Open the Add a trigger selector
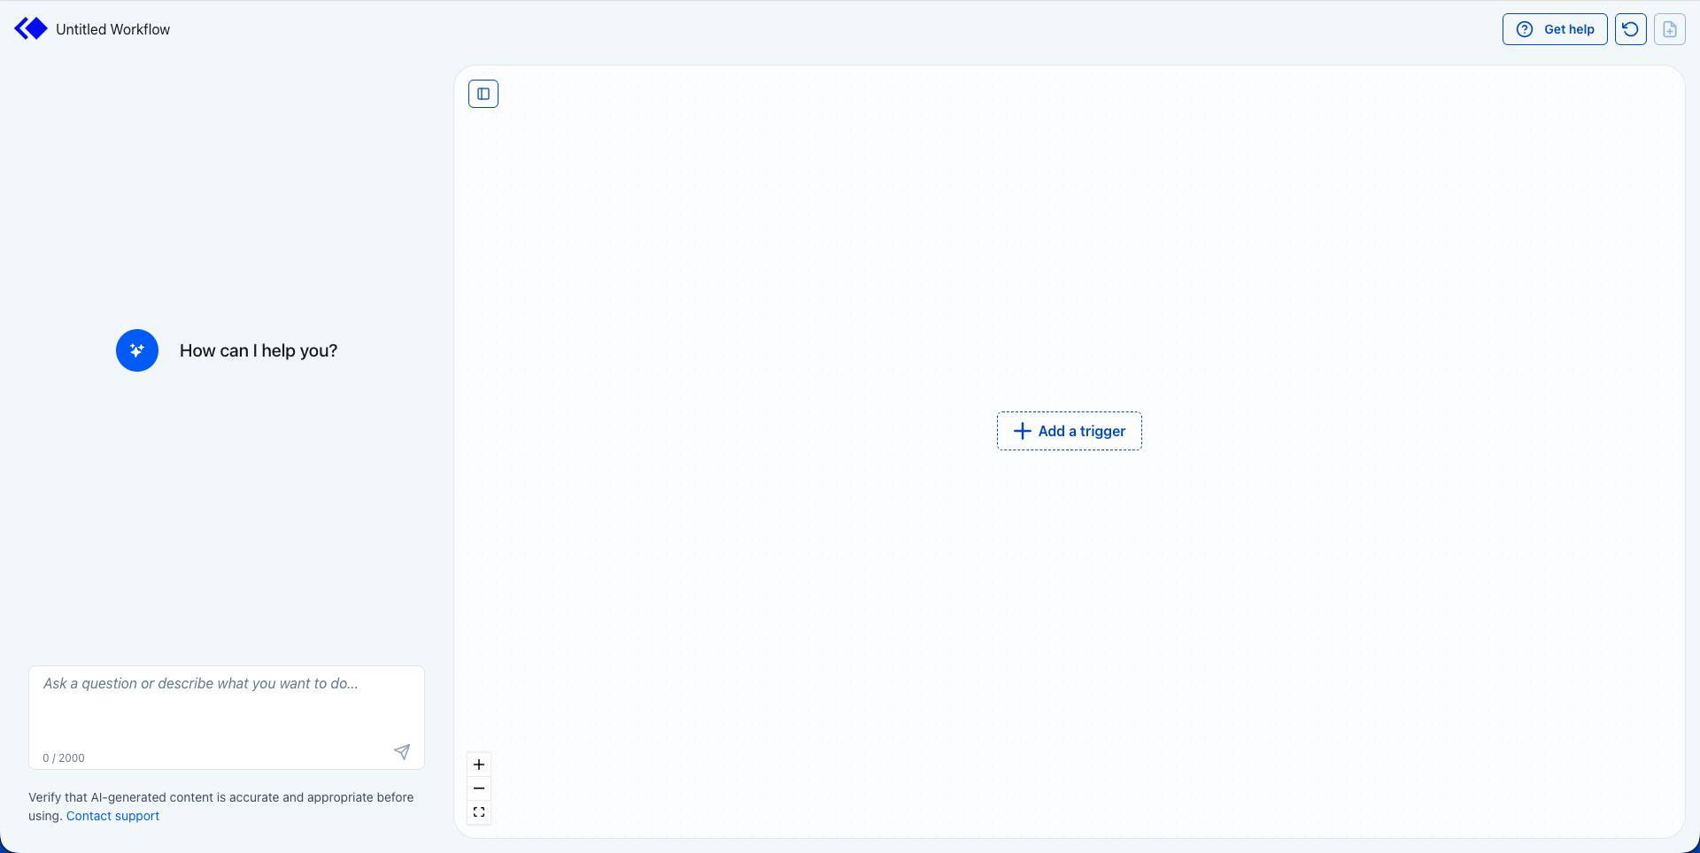 1069,431
